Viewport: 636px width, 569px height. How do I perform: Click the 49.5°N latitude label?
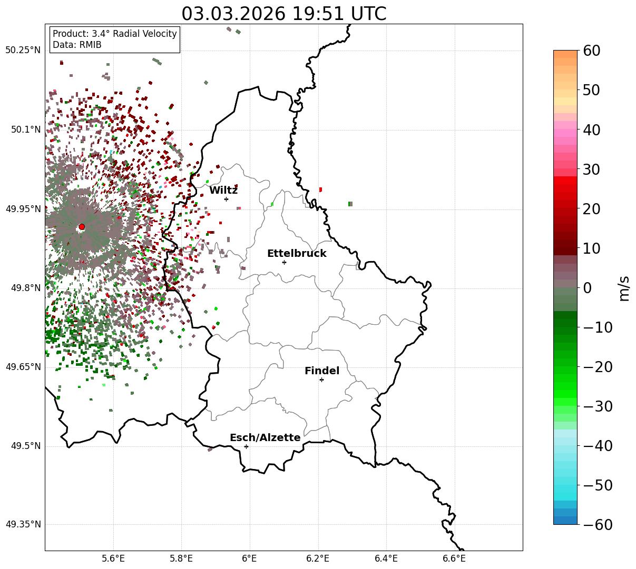[25, 446]
